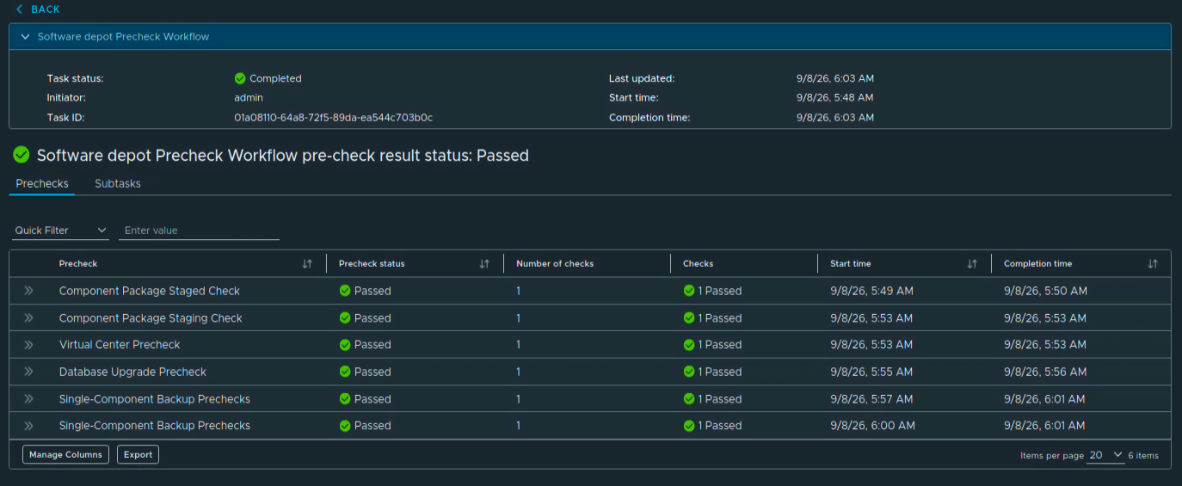
Task: Click number of checks link for Virtual Center Precheck
Action: tap(519, 345)
